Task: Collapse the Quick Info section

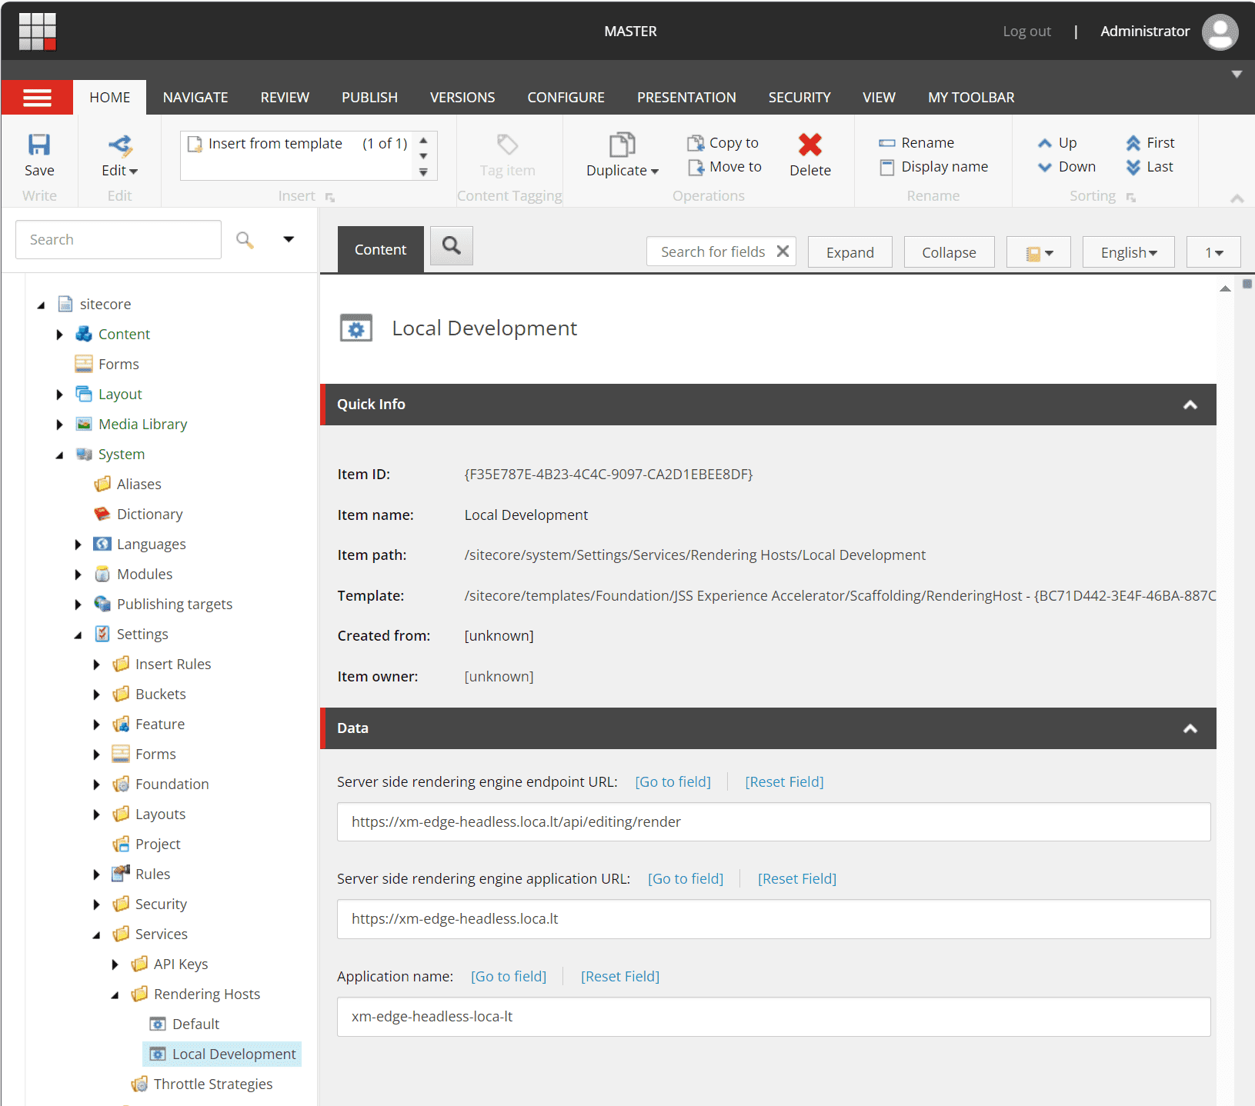Action: click(1190, 405)
